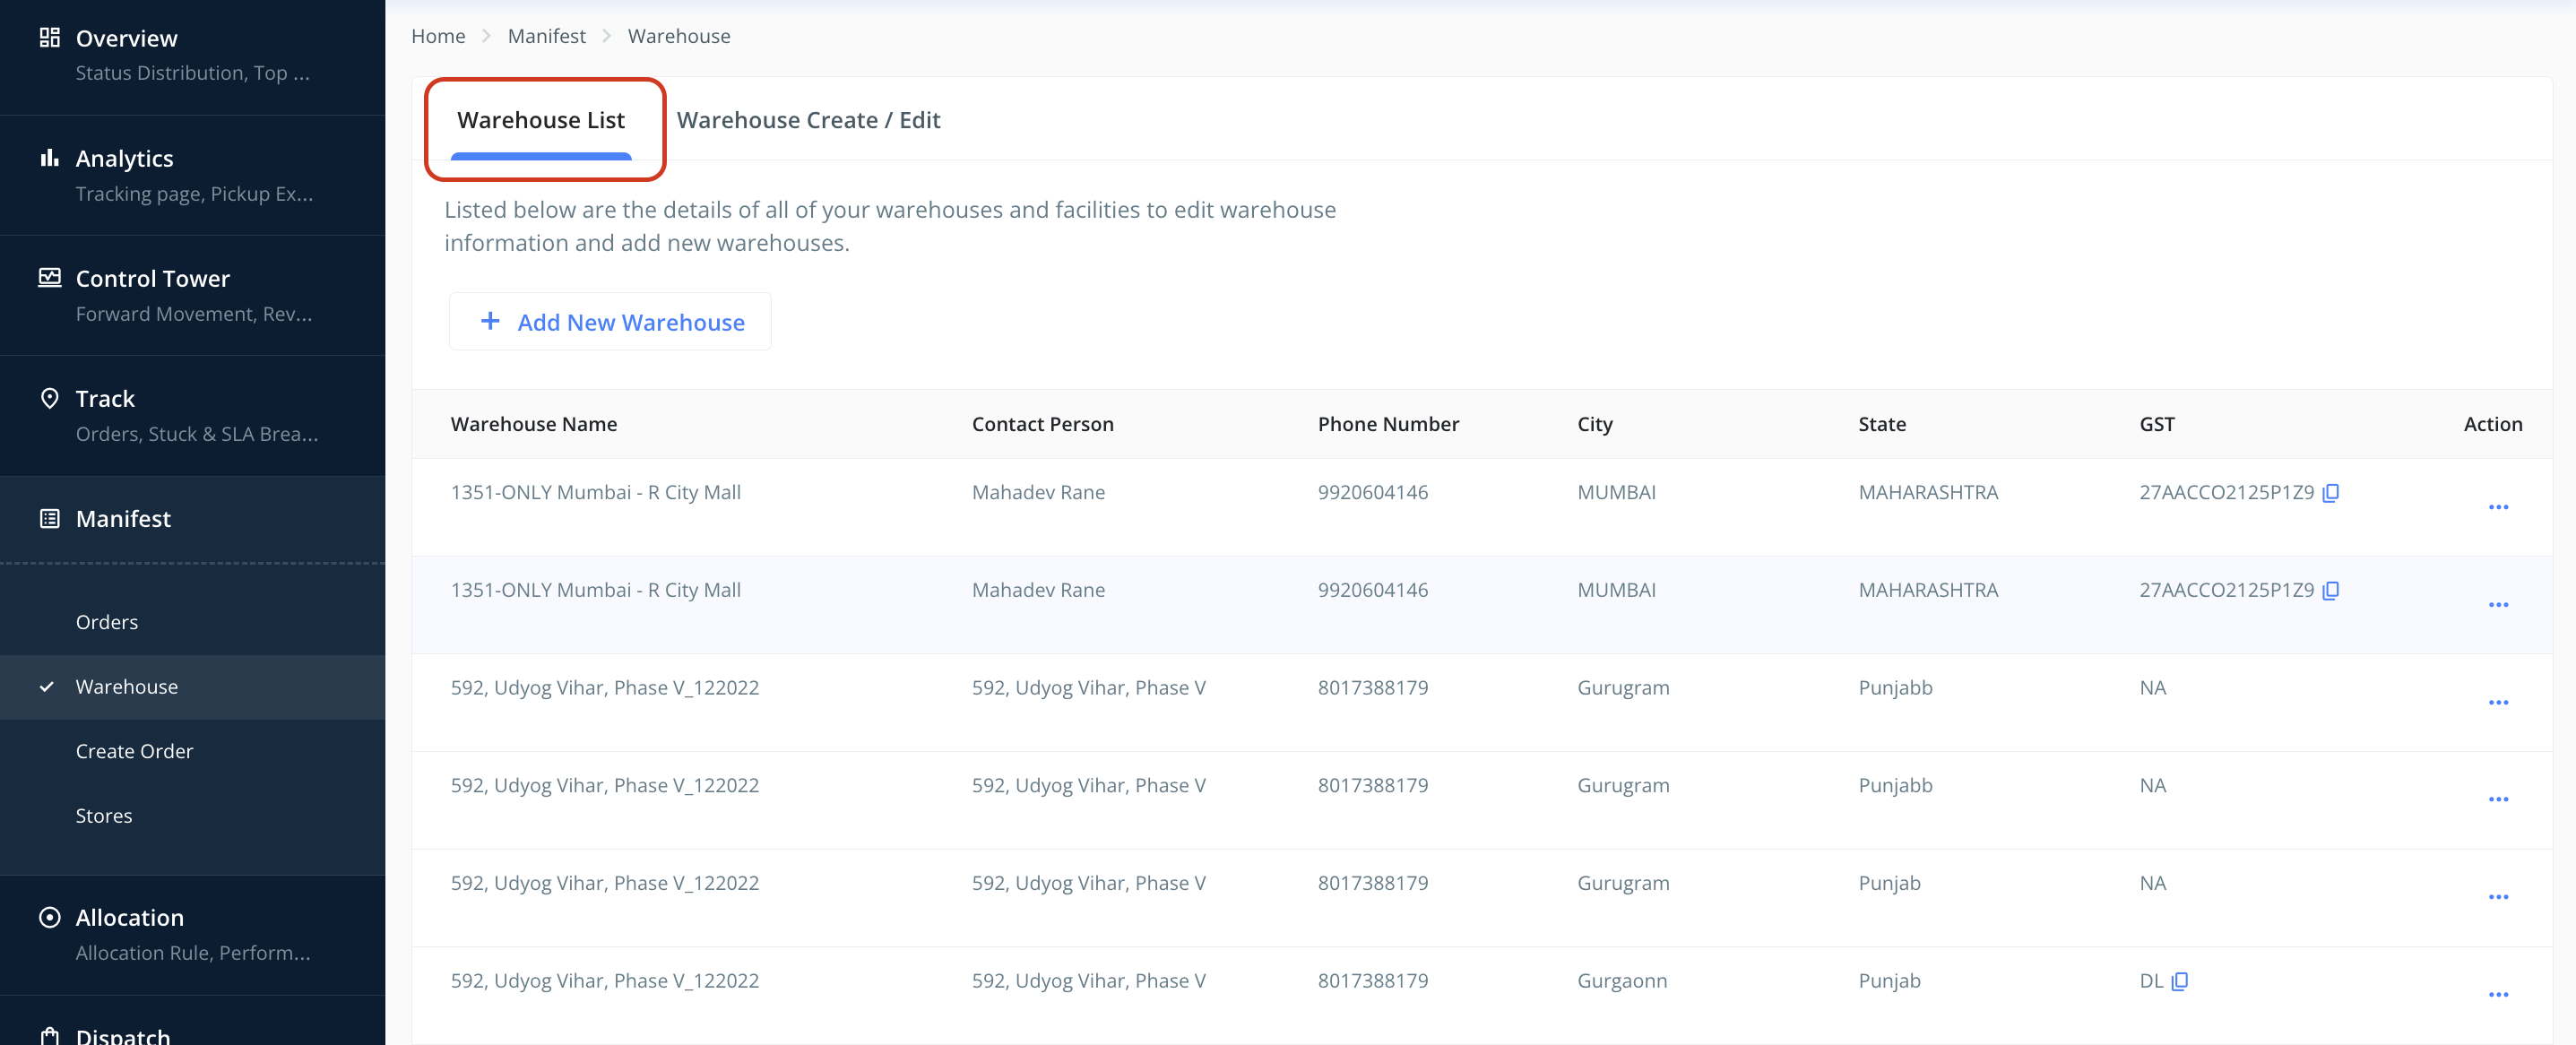
Task: Click the Manifest list icon
Action: [x=49, y=518]
